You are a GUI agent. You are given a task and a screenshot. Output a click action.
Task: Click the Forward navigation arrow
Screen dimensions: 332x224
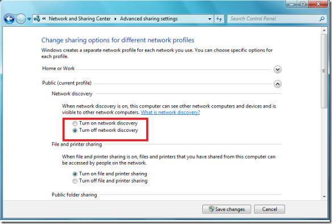tap(20, 19)
